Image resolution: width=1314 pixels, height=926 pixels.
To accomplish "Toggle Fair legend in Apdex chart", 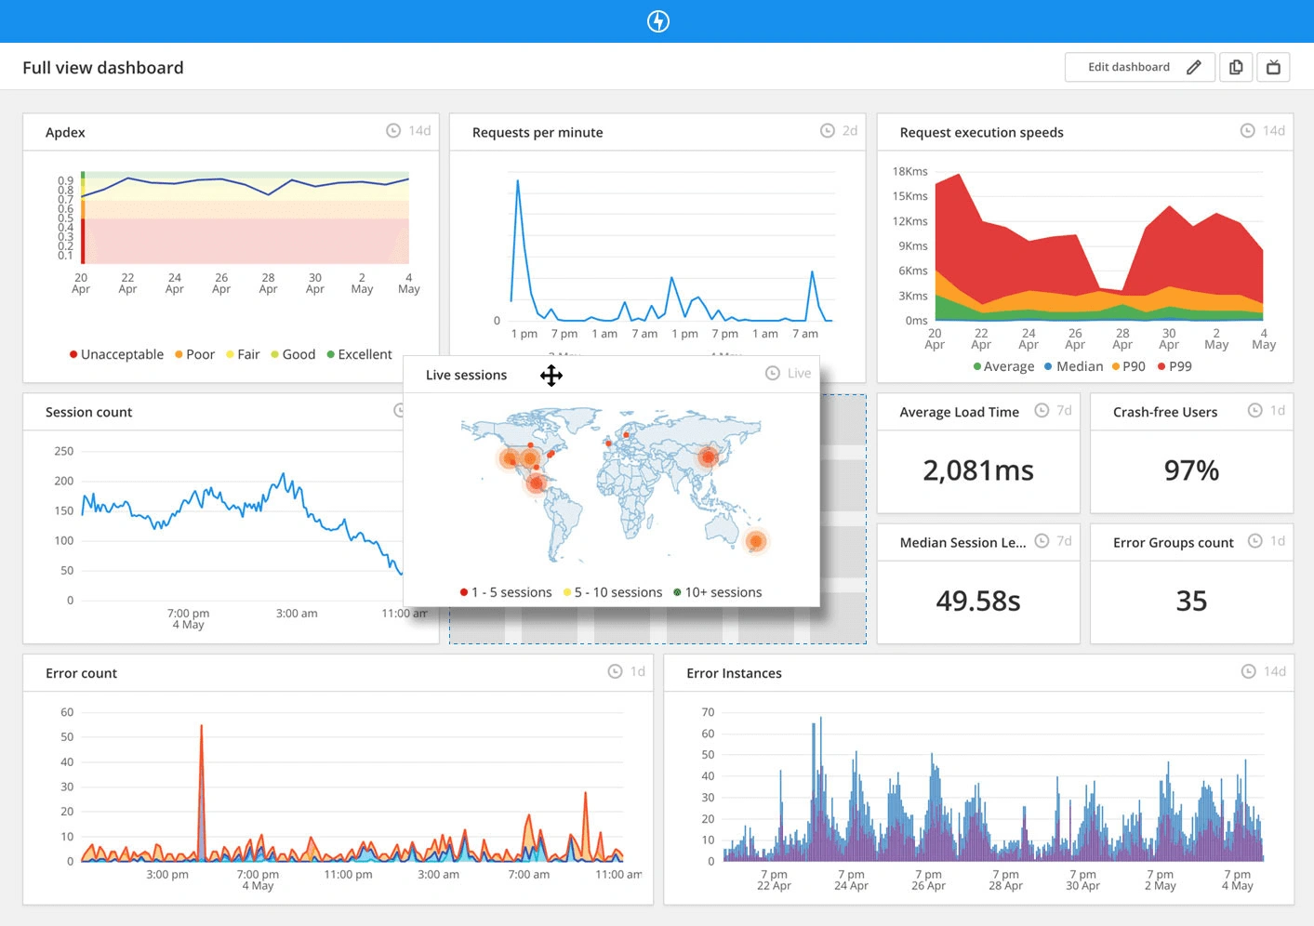I will pyautogui.click(x=243, y=355).
